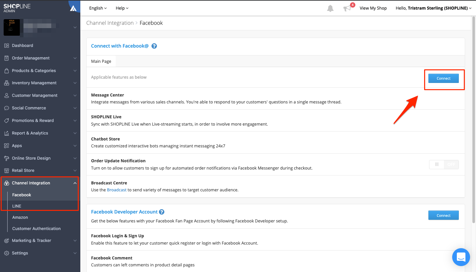
Task: Collapse the Channel Integration chevron
Action: tap(75, 183)
